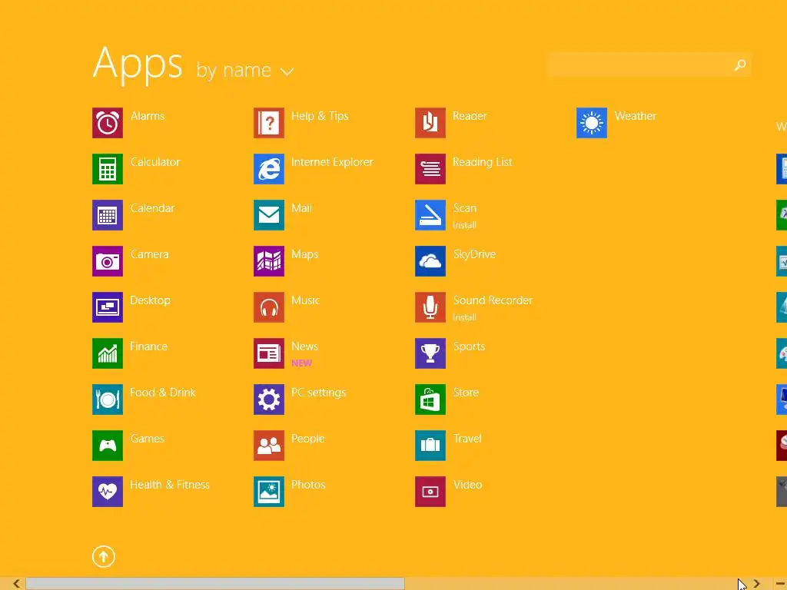Click the 'SkyDrive' text label
This screenshot has width=787, height=590.
tap(474, 254)
